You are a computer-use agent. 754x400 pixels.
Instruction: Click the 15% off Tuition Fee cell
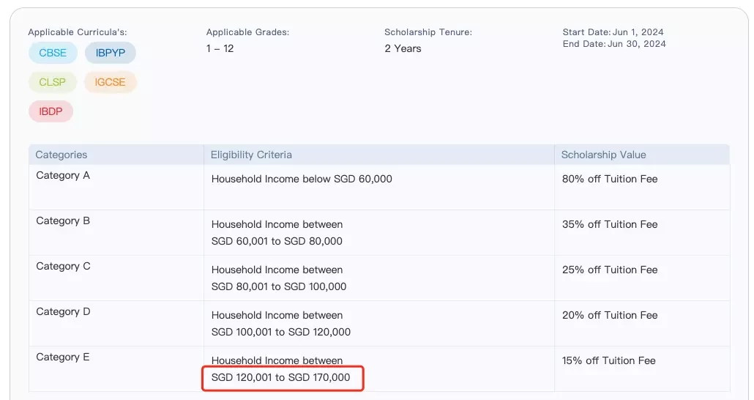[x=609, y=360]
